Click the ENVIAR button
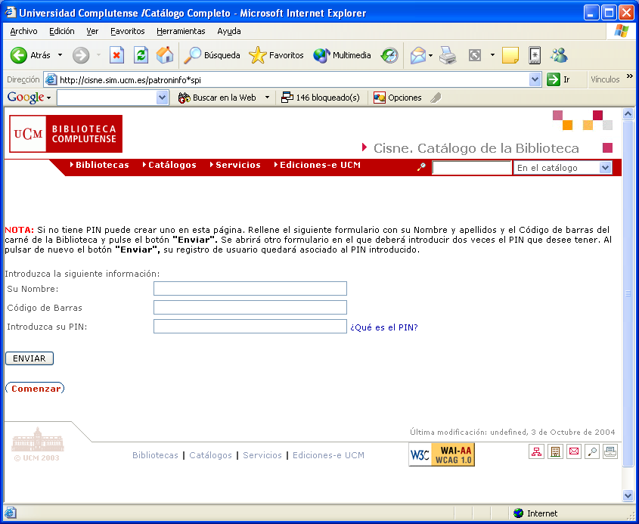The image size is (639, 524). click(x=29, y=358)
